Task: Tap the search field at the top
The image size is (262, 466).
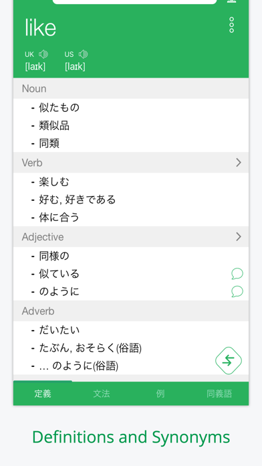Action: [135, 2]
